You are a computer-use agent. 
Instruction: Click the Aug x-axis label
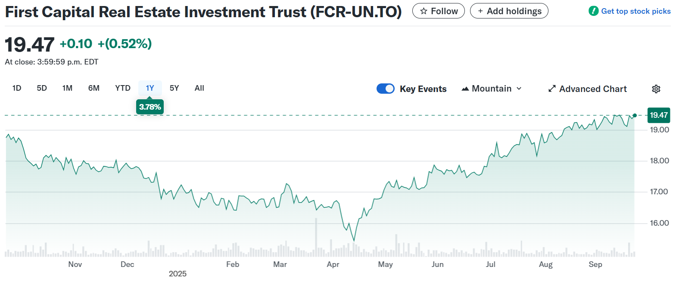pos(546,264)
